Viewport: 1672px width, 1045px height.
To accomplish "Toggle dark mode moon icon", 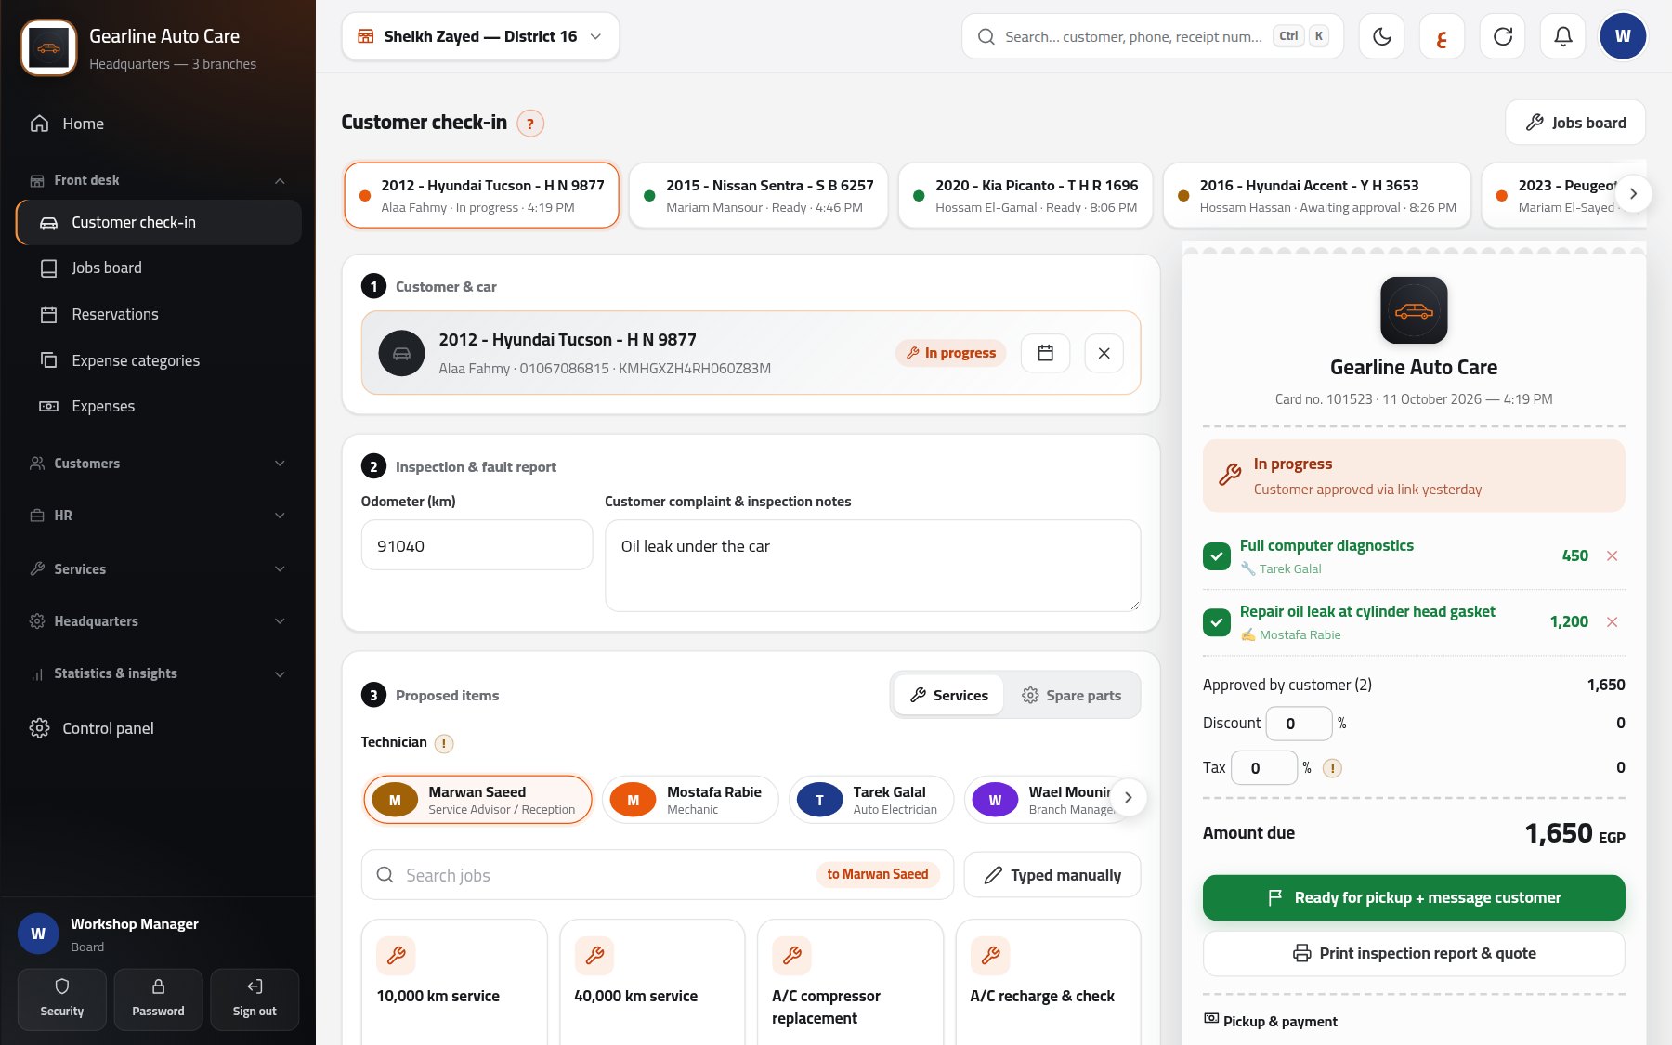I will point(1381,36).
